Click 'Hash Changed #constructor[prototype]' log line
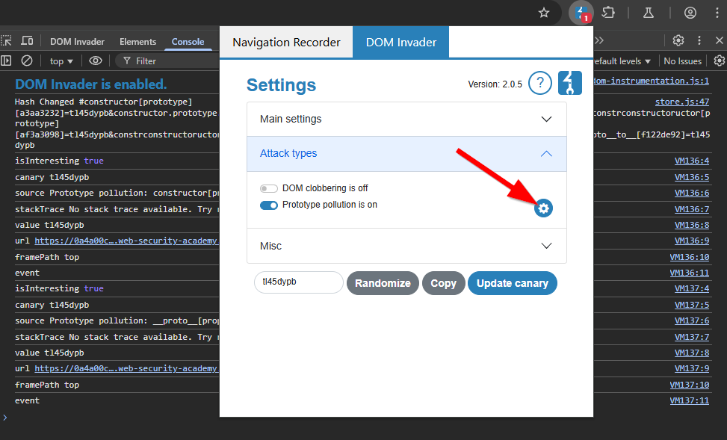 [103, 102]
